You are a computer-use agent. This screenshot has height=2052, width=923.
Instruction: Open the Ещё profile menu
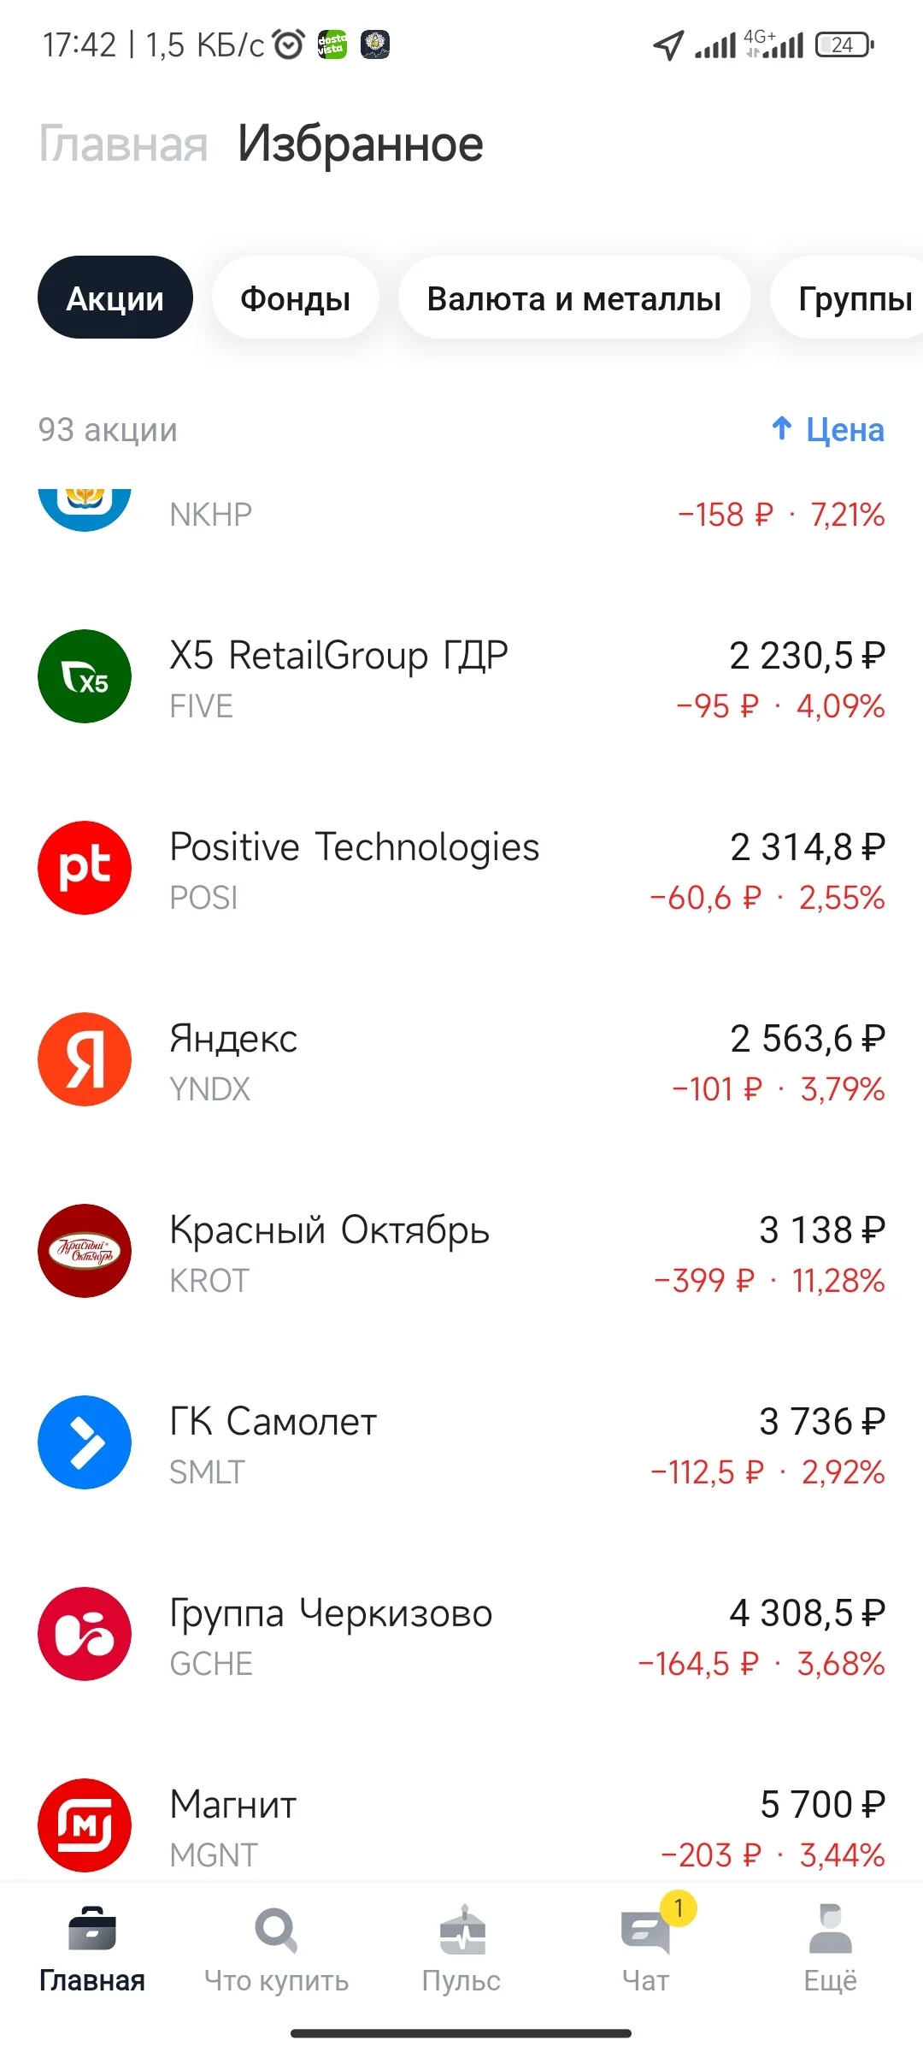coord(831,1943)
